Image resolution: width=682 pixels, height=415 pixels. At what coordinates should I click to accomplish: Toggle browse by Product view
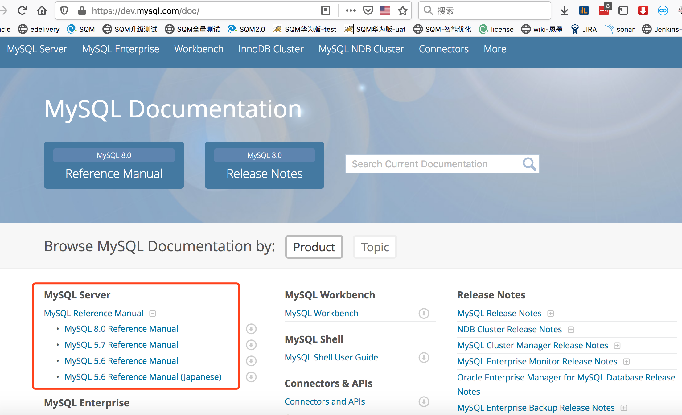[x=314, y=247]
